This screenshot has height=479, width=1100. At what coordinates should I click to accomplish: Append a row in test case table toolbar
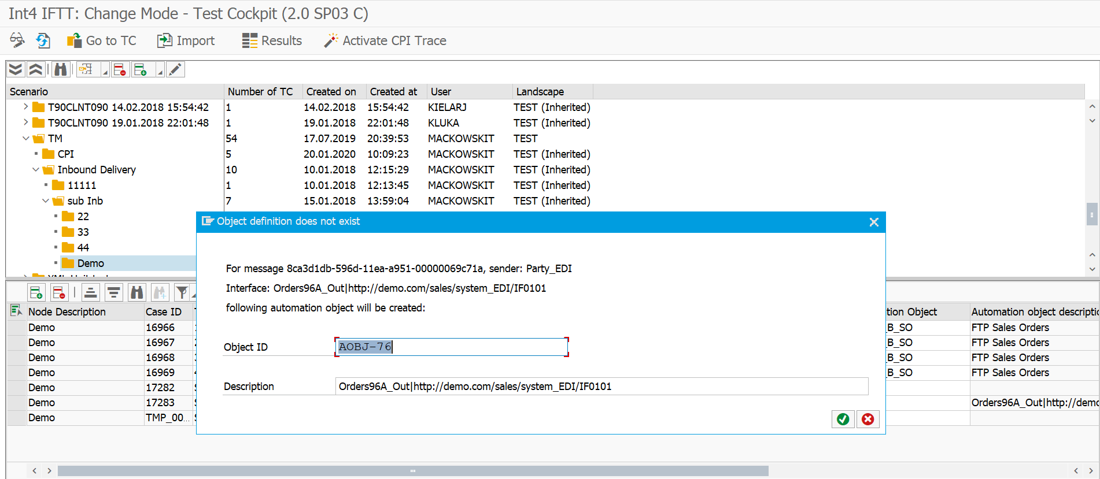coord(36,293)
